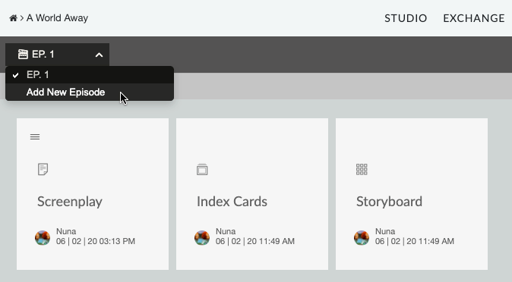
Task: Collapse the EP. 1 episode dropdown
Action: [58, 55]
